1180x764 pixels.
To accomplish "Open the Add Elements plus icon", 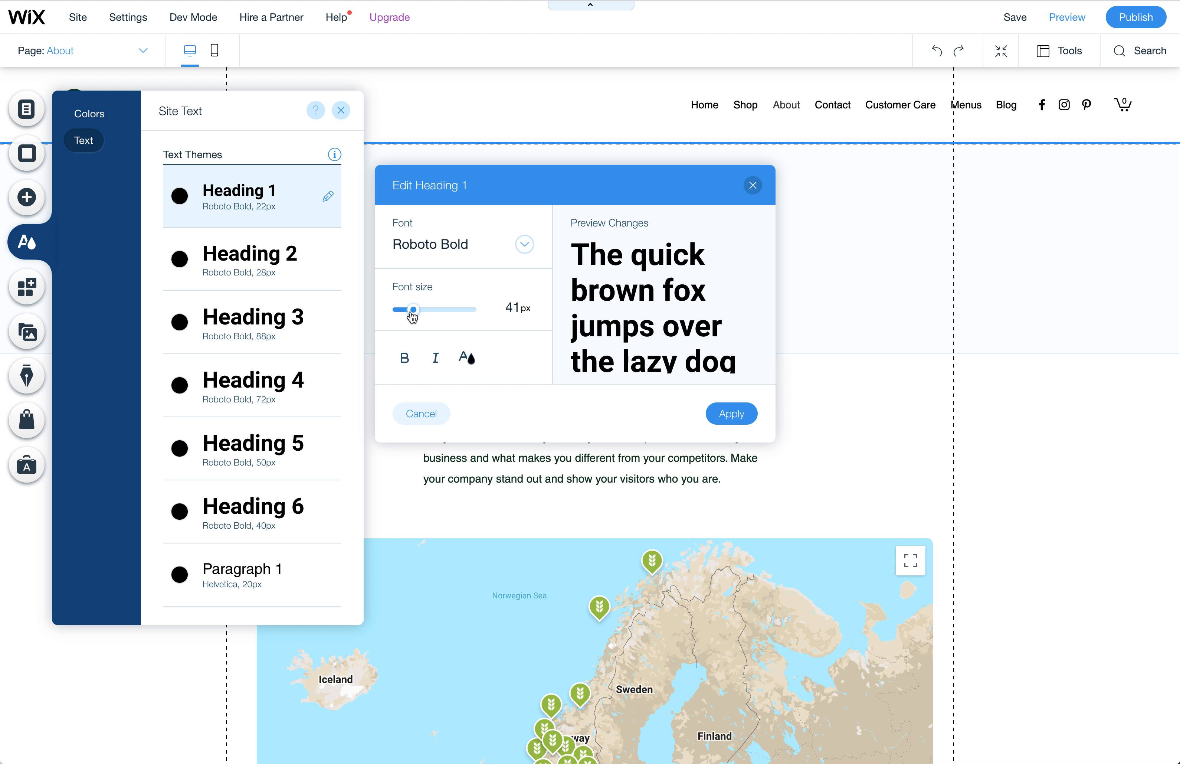I will point(27,197).
